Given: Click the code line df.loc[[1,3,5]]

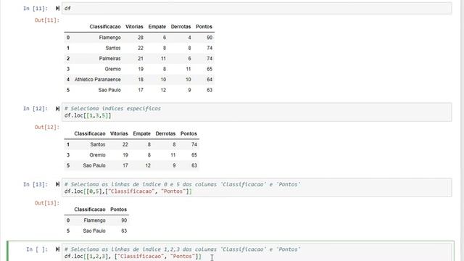Looking at the screenshot, I should 88,116.
